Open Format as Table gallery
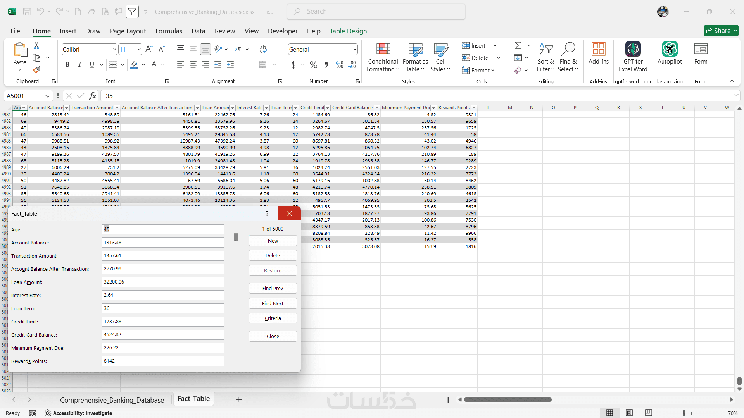 coord(415,57)
